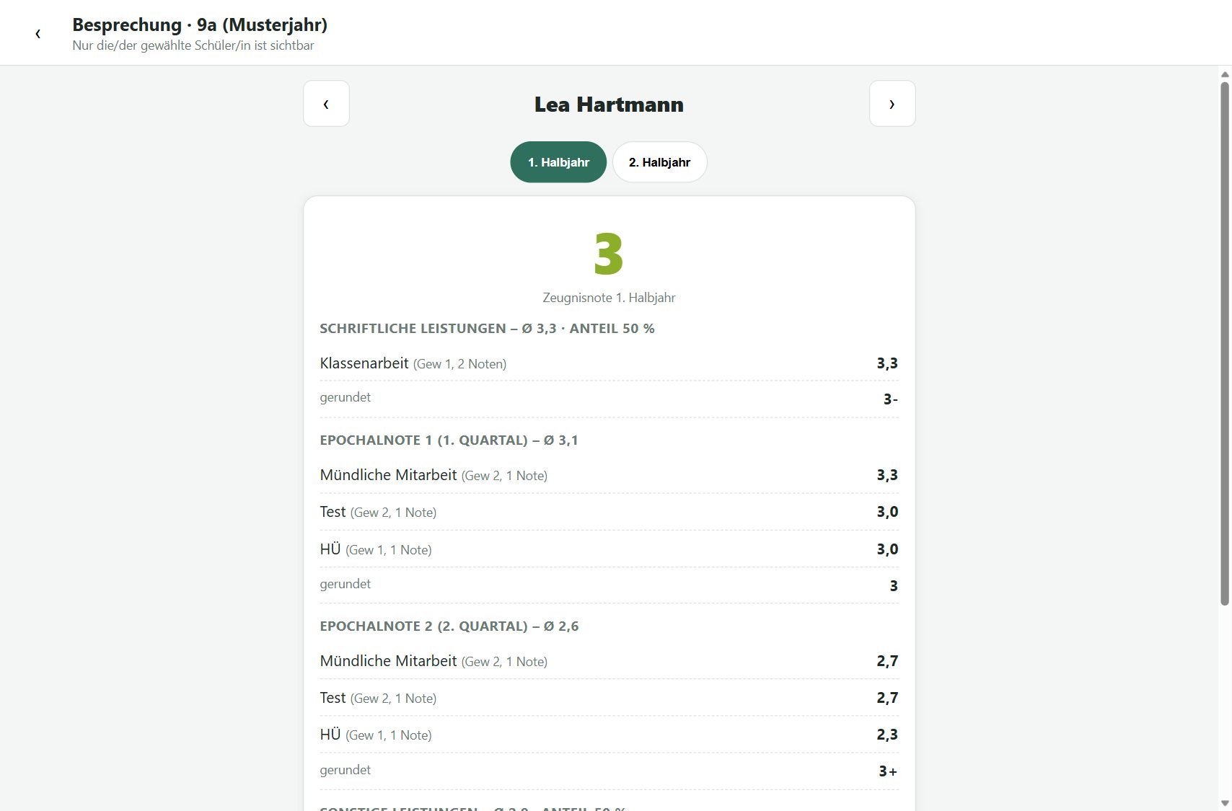Click the rounded grade 3- under Klassenarbeit
This screenshot has height=811, width=1232.
coord(891,399)
